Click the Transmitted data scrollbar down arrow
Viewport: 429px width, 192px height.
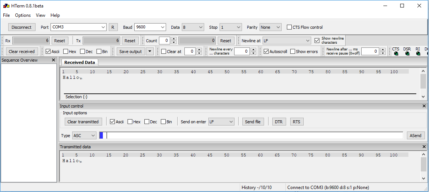(423, 179)
